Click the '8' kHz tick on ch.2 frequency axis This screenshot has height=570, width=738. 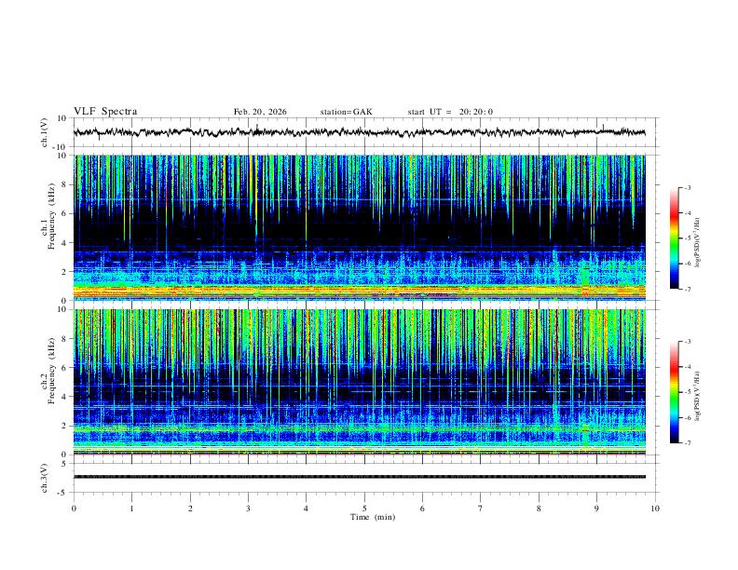click(64, 339)
